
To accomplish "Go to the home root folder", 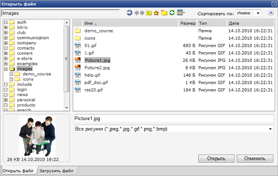I will tap(156, 13).
